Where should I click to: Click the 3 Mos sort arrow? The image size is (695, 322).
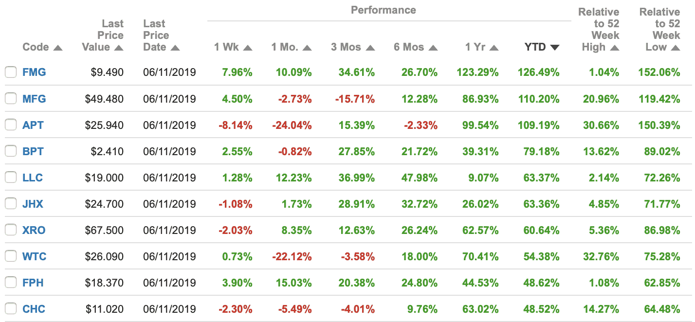370,48
